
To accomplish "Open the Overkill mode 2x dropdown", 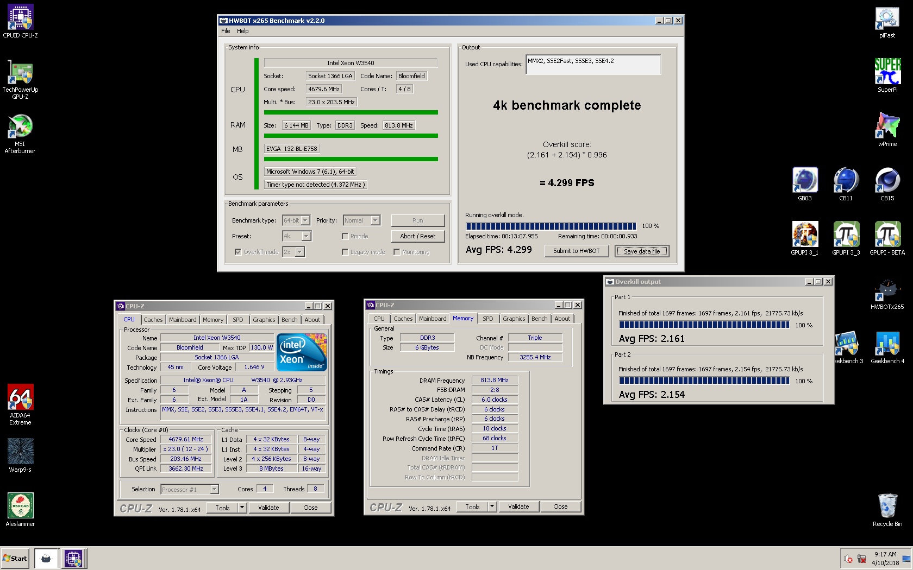I will (x=293, y=252).
